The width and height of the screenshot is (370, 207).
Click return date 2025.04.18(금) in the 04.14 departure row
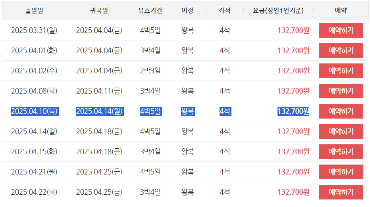[99, 131]
